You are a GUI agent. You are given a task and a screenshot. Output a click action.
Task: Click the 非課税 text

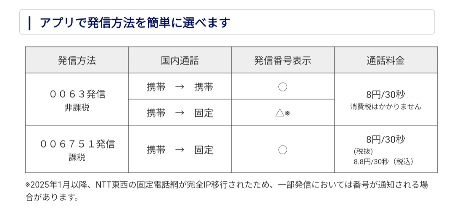pyautogui.click(x=77, y=107)
